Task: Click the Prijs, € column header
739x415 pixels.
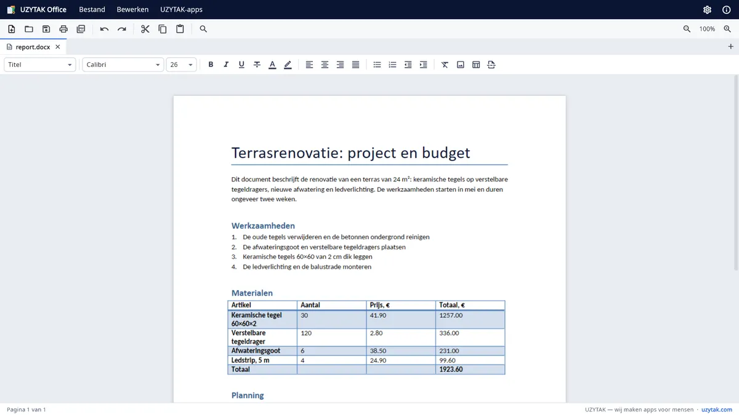Action: [401, 305]
